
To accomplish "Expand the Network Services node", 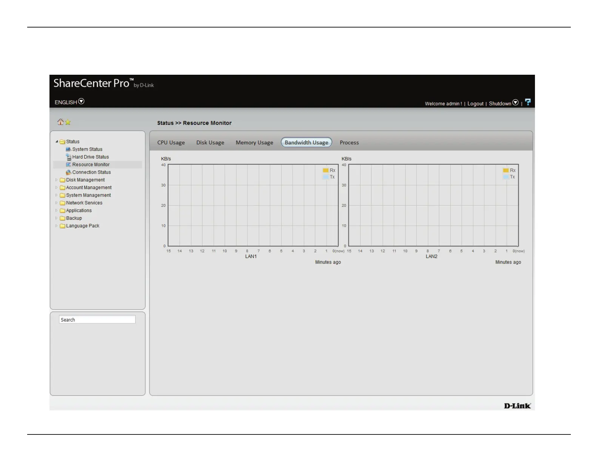I will 57,203.
